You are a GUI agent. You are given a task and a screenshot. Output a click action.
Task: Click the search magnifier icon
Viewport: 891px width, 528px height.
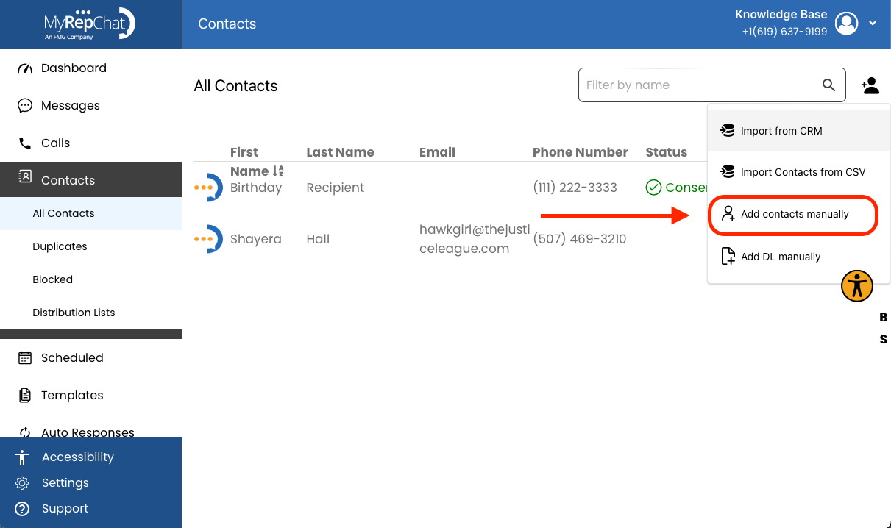click(x=828, y=85)
